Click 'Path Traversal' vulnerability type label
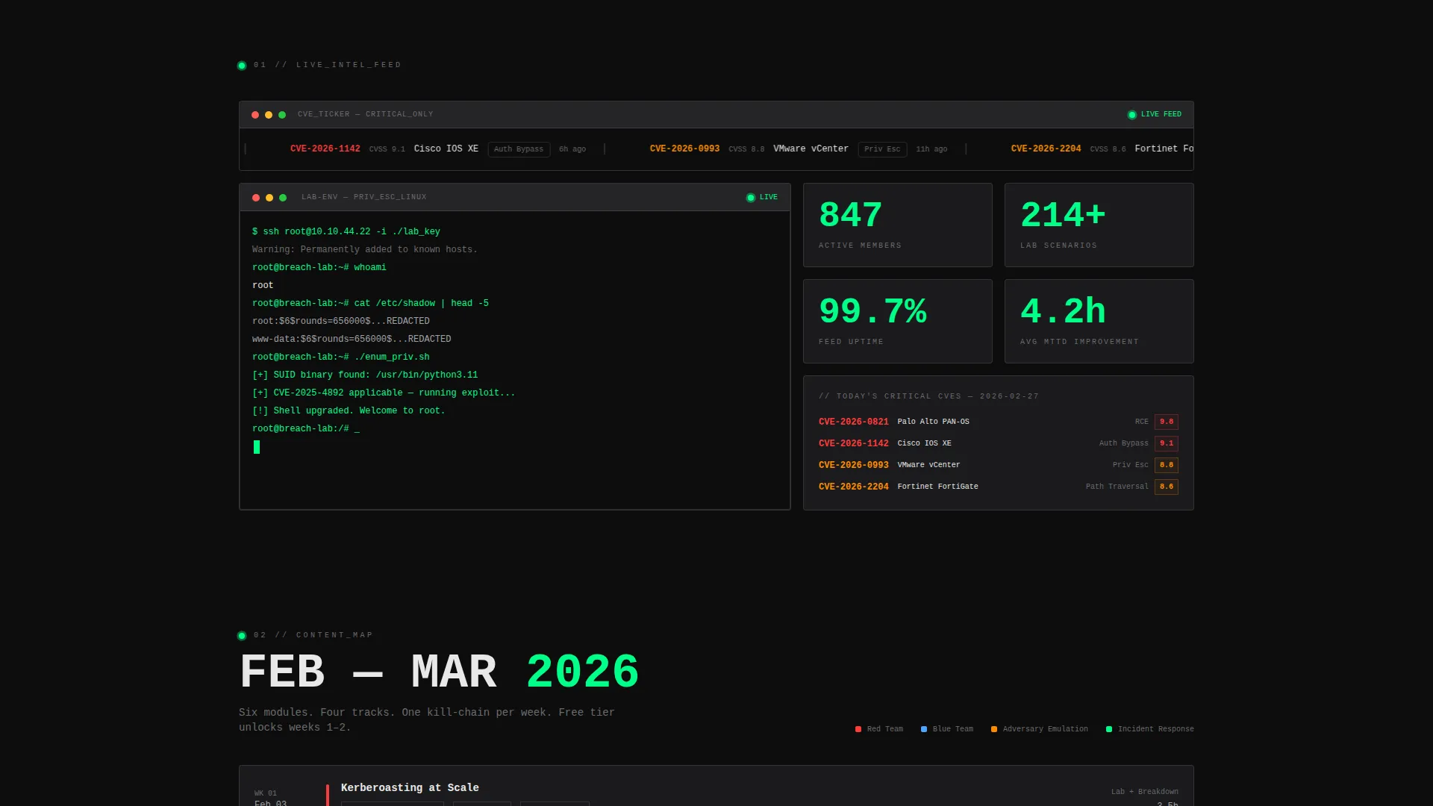Screen dimensions: 1433x806 (x=1117, y=487)
